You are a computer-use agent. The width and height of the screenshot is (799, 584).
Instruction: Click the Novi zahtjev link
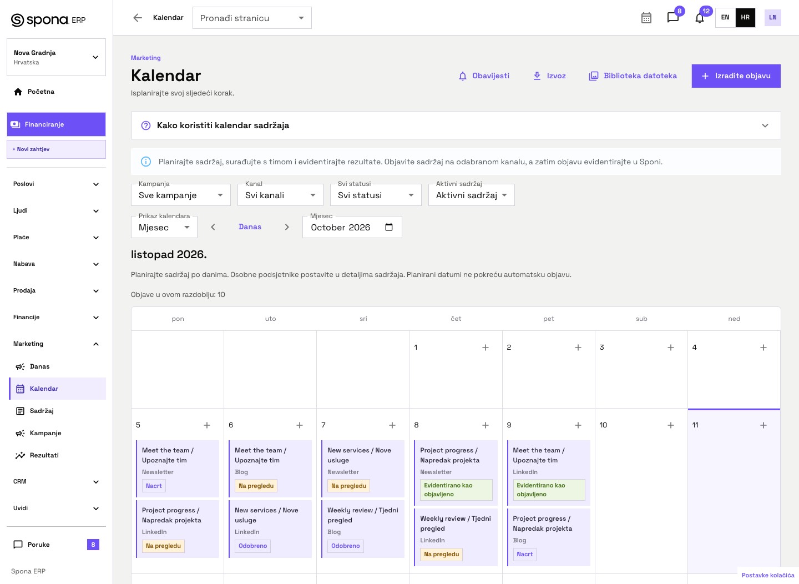click(x=56, y=149)
